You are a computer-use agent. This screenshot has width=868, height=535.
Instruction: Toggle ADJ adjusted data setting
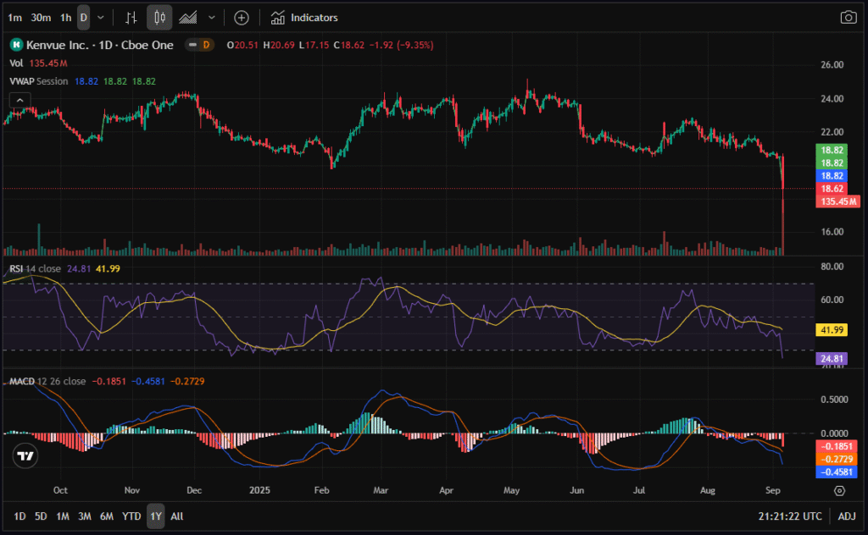pyautogui.click(x=847, y=516)
